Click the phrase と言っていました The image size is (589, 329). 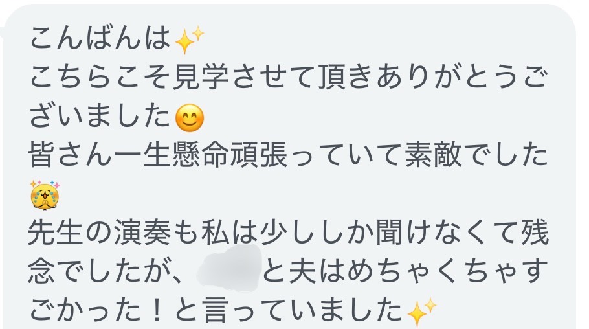pos(289,311)
